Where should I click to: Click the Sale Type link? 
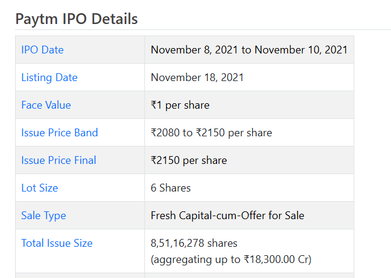[44, 216]
